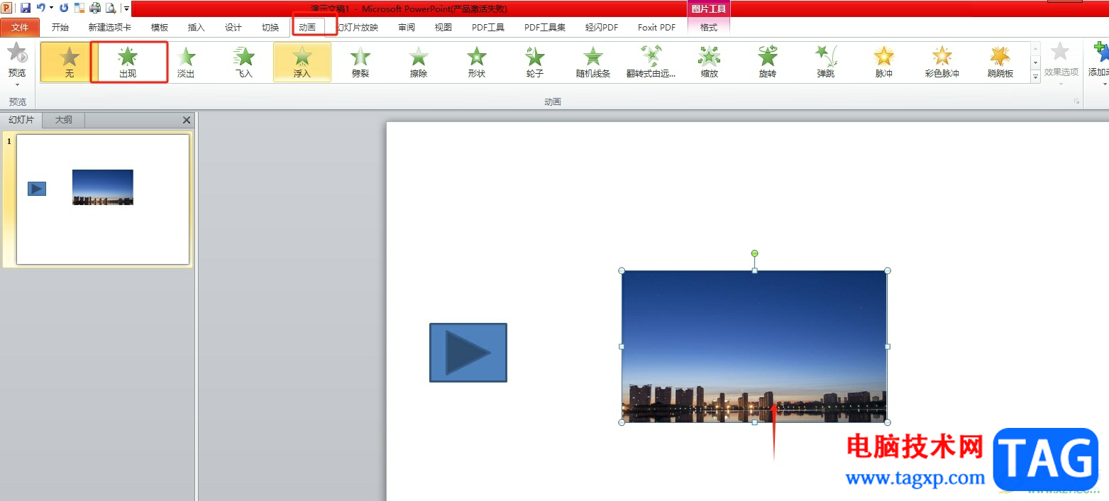The height and width of the screenshot is (501, 1109).
Task: Apply the 翻转式由远... animation effect
Action: click(651, 62)
